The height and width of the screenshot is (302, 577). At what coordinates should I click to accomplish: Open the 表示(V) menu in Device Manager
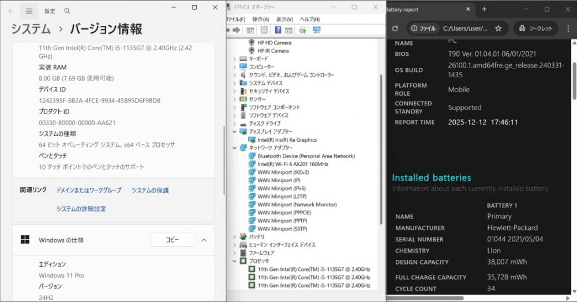tap(284, 19)
